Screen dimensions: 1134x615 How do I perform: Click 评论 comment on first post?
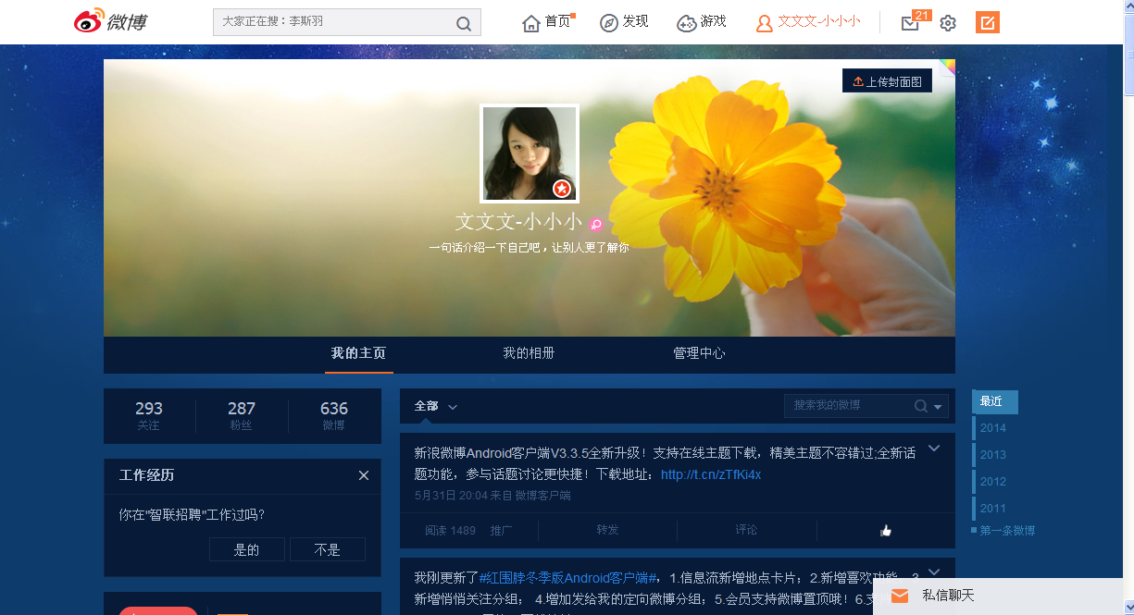tap(746, 530)
